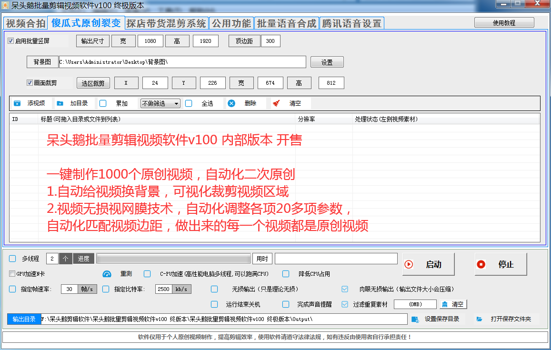Switch to 视频合拍 tab
The width and height of the screenshot is (551, 350).
click(x=25, y=23)
